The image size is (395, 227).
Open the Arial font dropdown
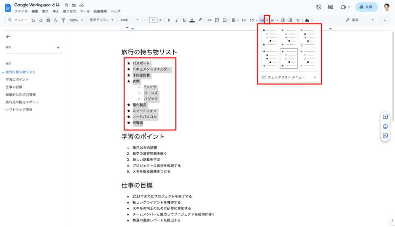click(x=129, y=20)
